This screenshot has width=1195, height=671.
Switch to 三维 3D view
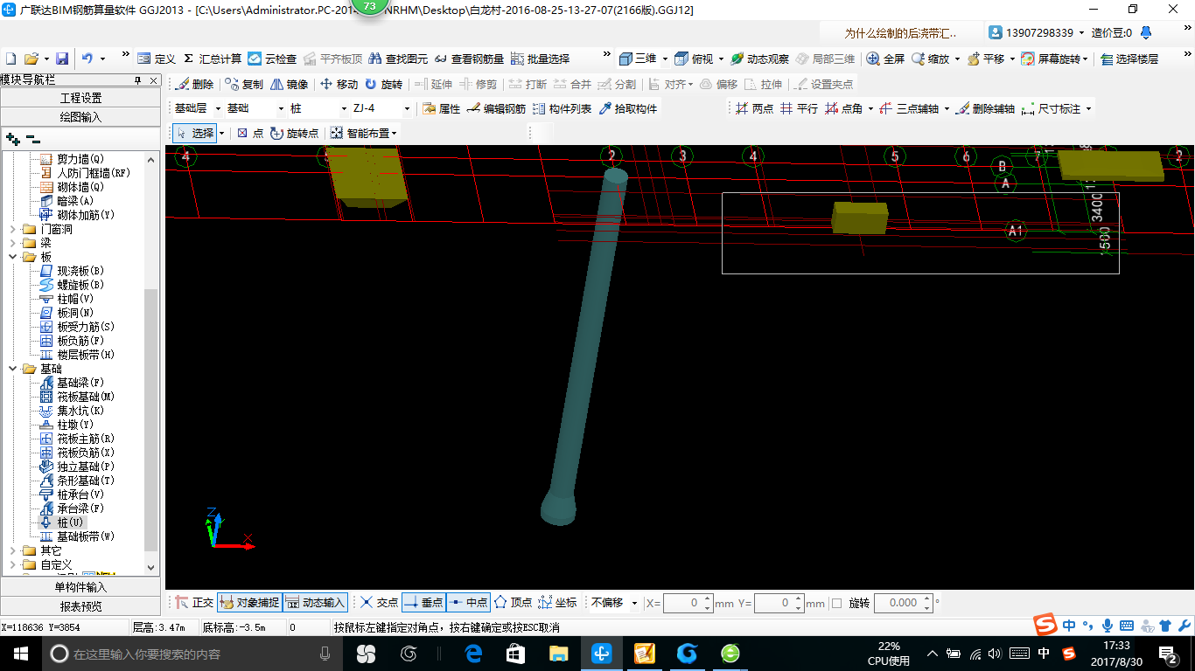[x=638, y=59]
